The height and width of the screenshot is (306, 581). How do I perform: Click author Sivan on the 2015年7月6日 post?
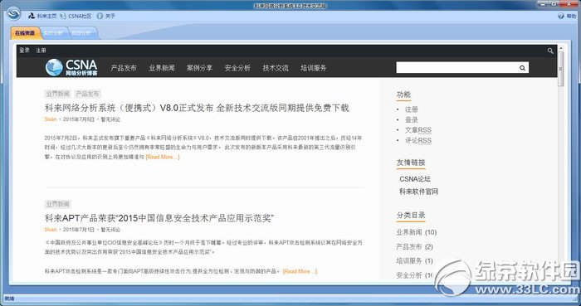pyautogui.click(x=51, y=119)
